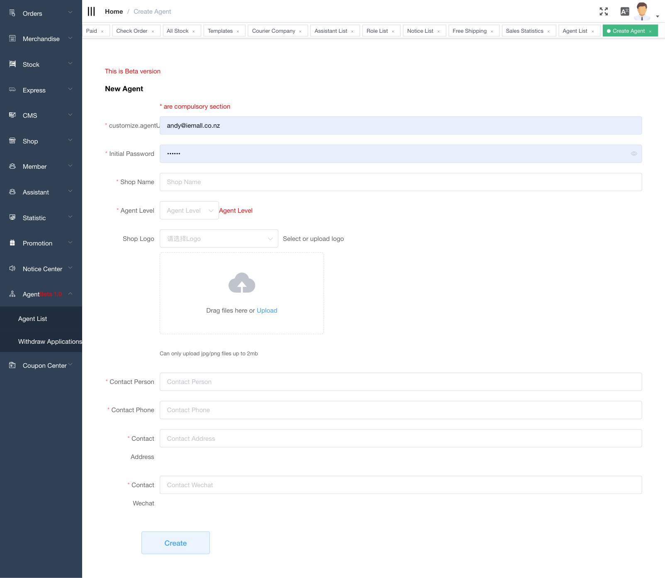Open the Express delivery truck icon
The image size is (665, 578).
point(12,90)
